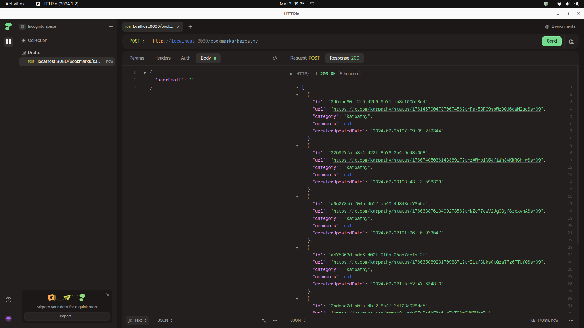Click the notification bell icon in top bar

click(x=312, y=4)
